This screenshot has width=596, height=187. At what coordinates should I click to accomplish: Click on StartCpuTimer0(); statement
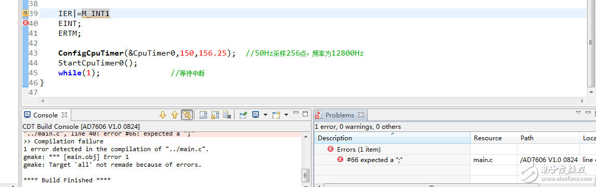click(97, 63)
